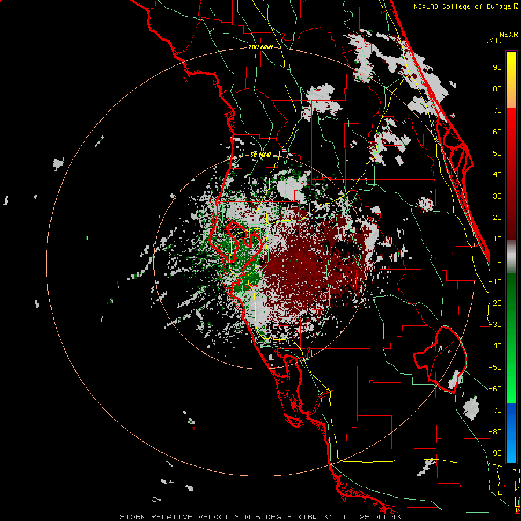The image size is (521, 521).
Task: Click the -40 value on velocity scale
Action: [495, 346]
